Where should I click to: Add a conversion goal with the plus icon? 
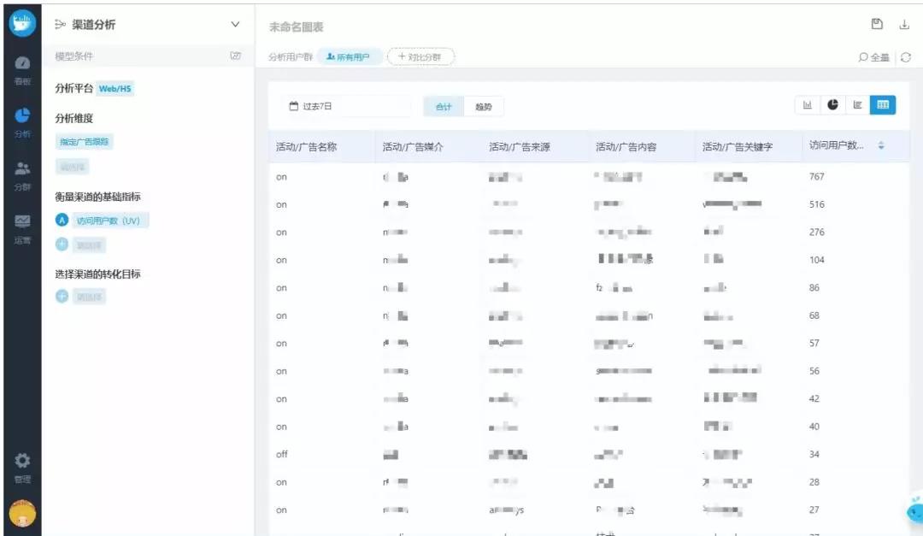[x=62, y=297]
